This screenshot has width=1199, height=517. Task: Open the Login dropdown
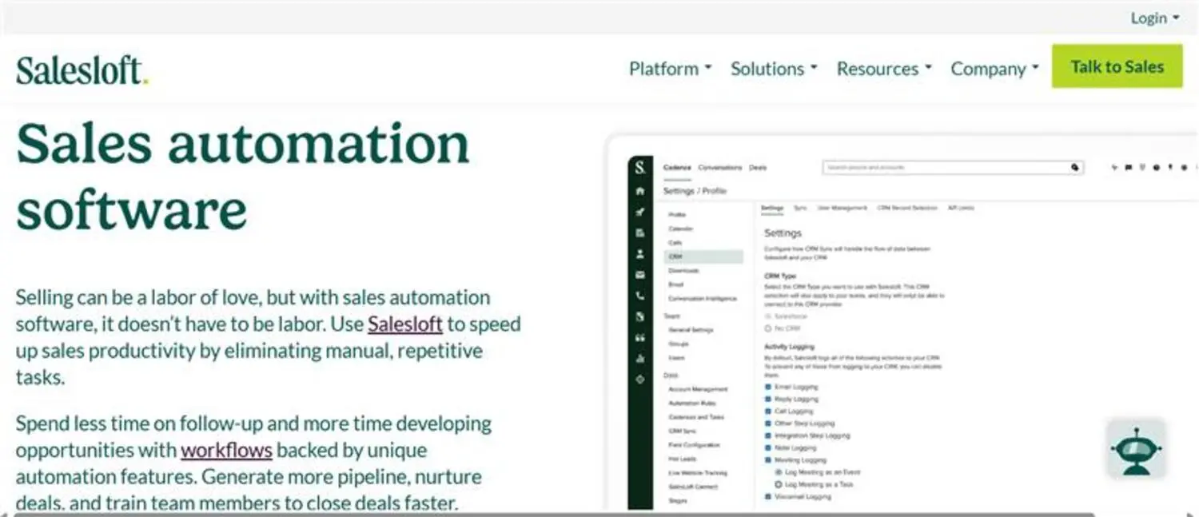tap(1155, 18)
